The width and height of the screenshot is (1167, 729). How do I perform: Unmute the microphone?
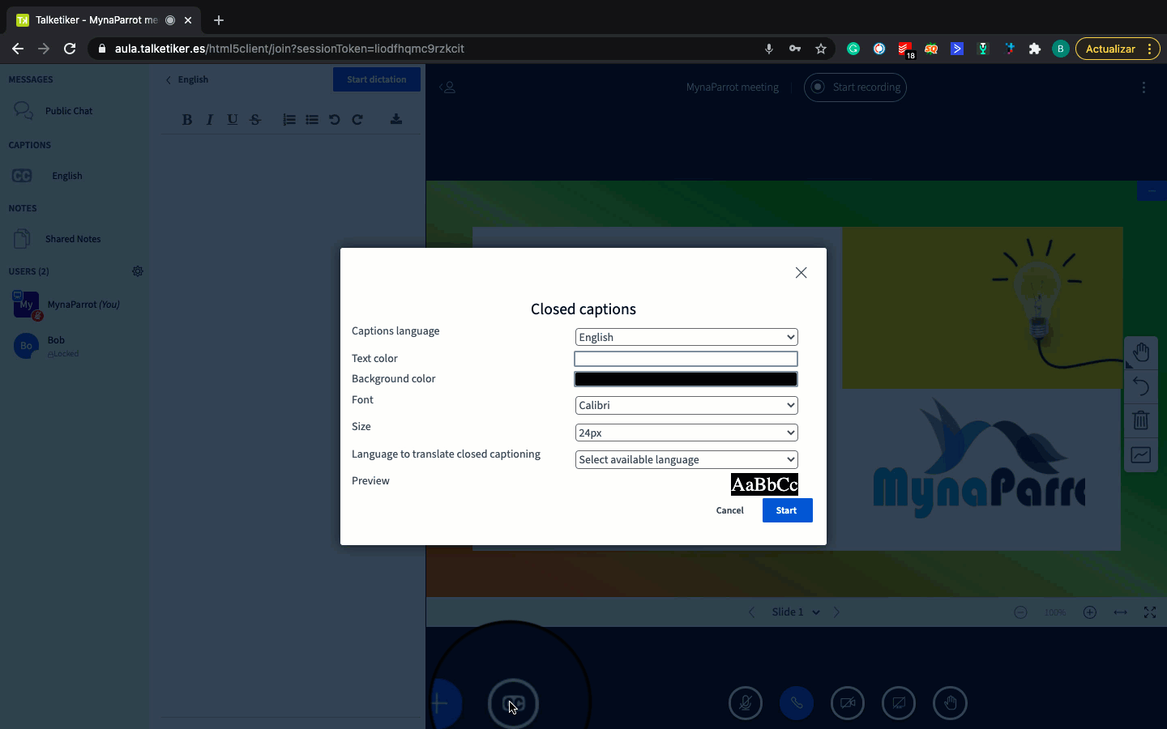tap(746, 703)
